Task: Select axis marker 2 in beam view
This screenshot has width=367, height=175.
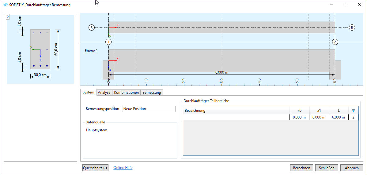Action: (335, 42)
